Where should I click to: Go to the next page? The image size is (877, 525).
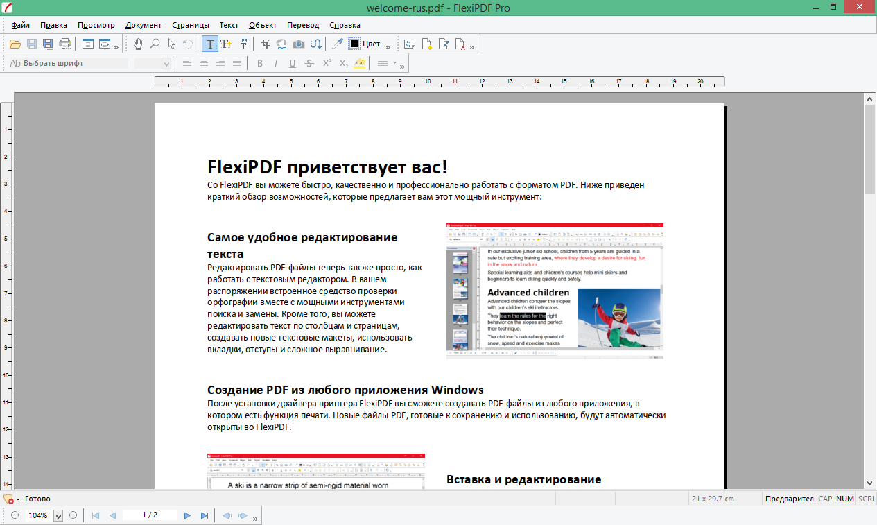tap(187, 515)
